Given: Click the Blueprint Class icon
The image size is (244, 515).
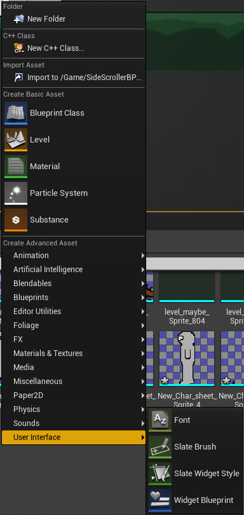Looking at the screenshot, I should [x=16, y=113].
